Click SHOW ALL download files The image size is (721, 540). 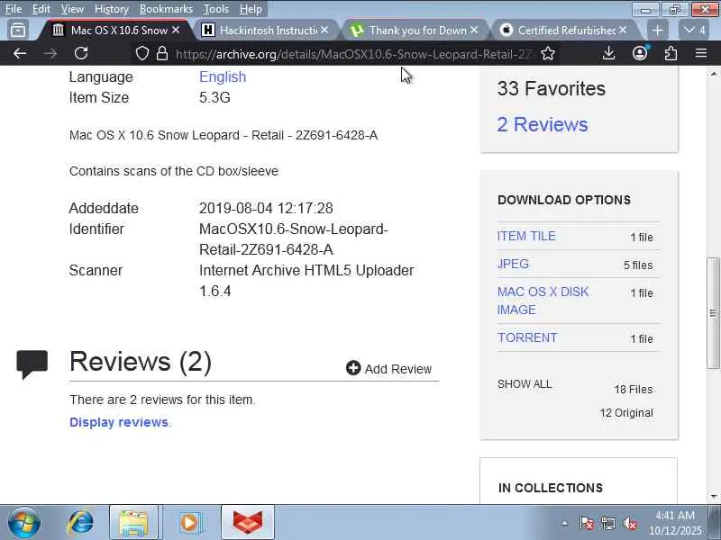[525, 384]
